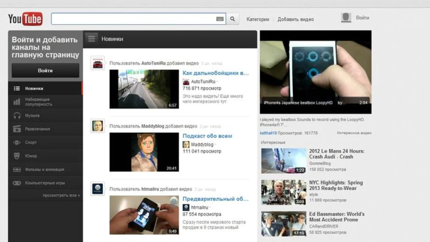Click the clapperboard icon for Развлечения
This screenshot has width=430, height=242.
(17, 129)
